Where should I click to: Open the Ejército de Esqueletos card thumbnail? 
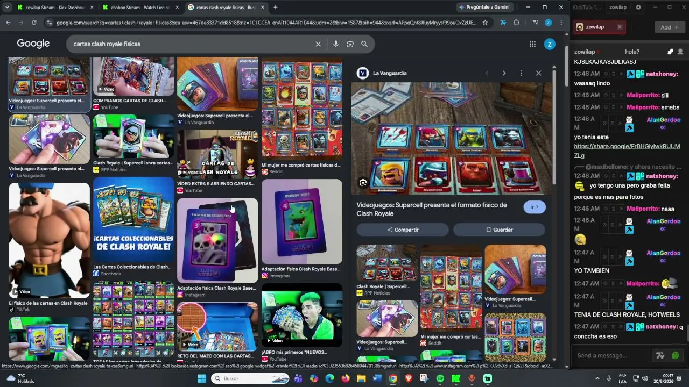[x=217, y=240]
